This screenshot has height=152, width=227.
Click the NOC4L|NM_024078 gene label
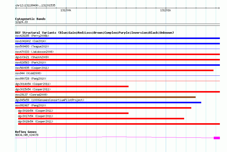(27, 135)
